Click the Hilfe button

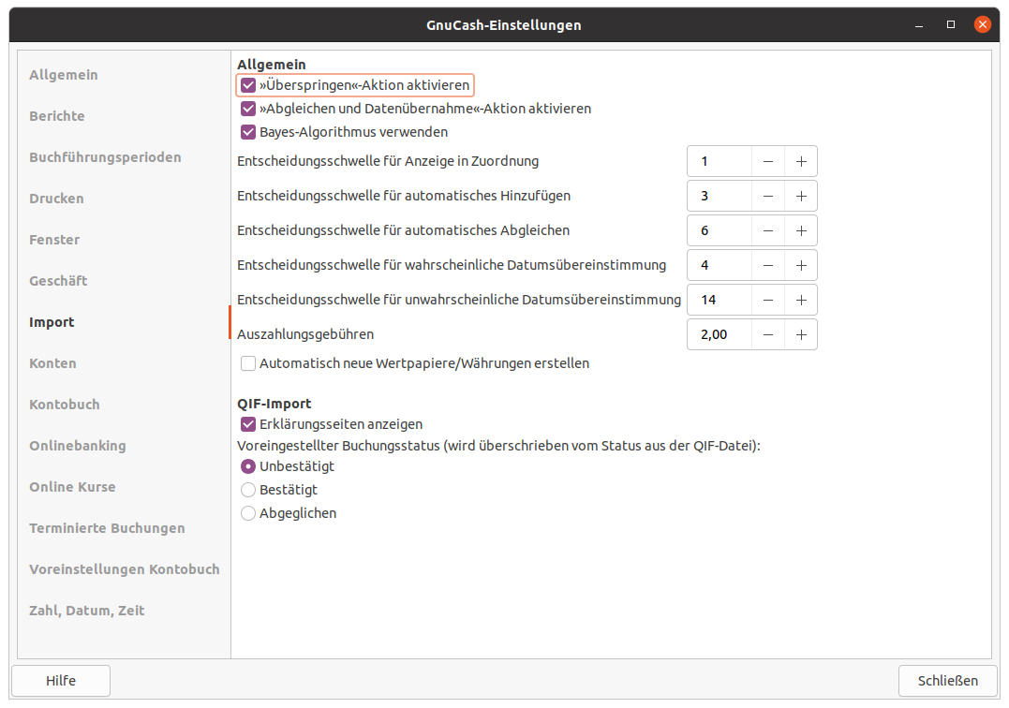coord(61,681)
